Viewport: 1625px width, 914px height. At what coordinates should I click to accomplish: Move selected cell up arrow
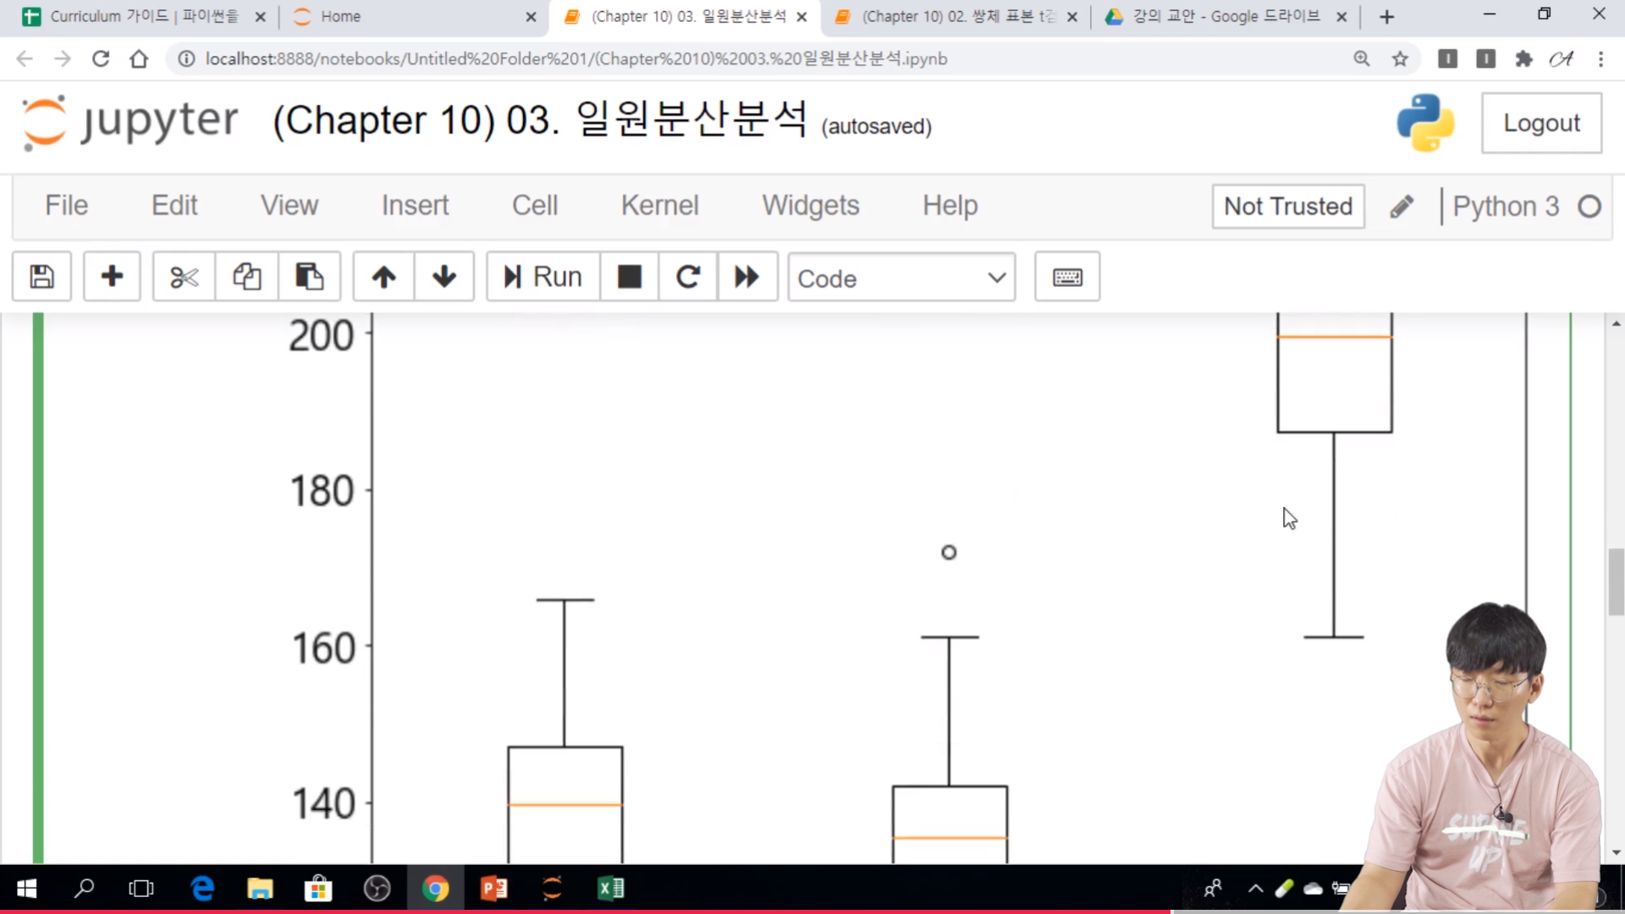[383, 277]
